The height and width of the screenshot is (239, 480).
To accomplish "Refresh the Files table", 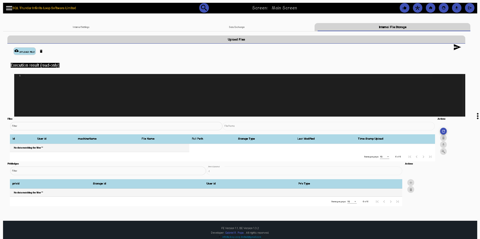I will (443, 131).
